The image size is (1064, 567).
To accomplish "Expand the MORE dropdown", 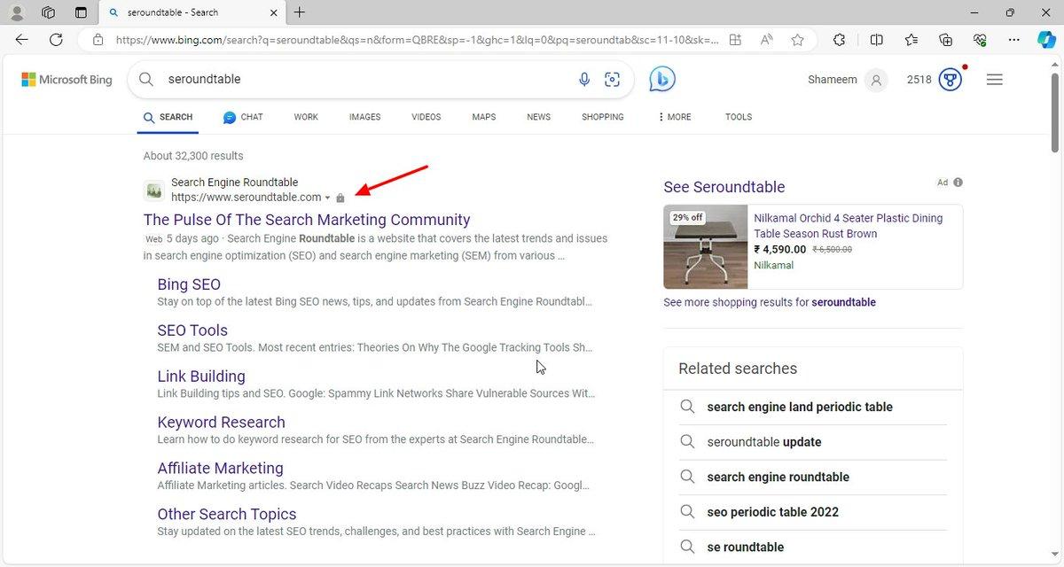I will 675,117.
